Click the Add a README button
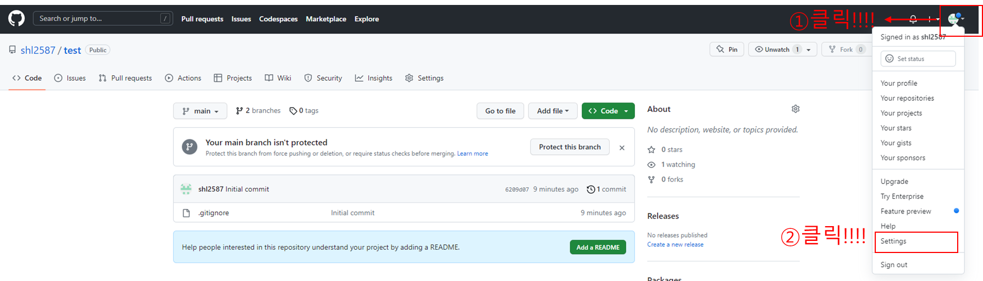 click(598, 248)
